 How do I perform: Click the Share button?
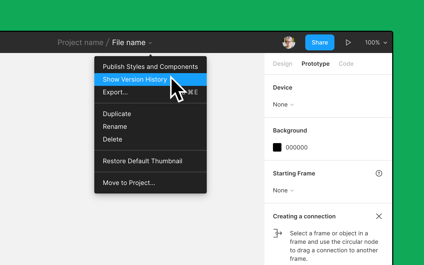(x=320, y=42)
